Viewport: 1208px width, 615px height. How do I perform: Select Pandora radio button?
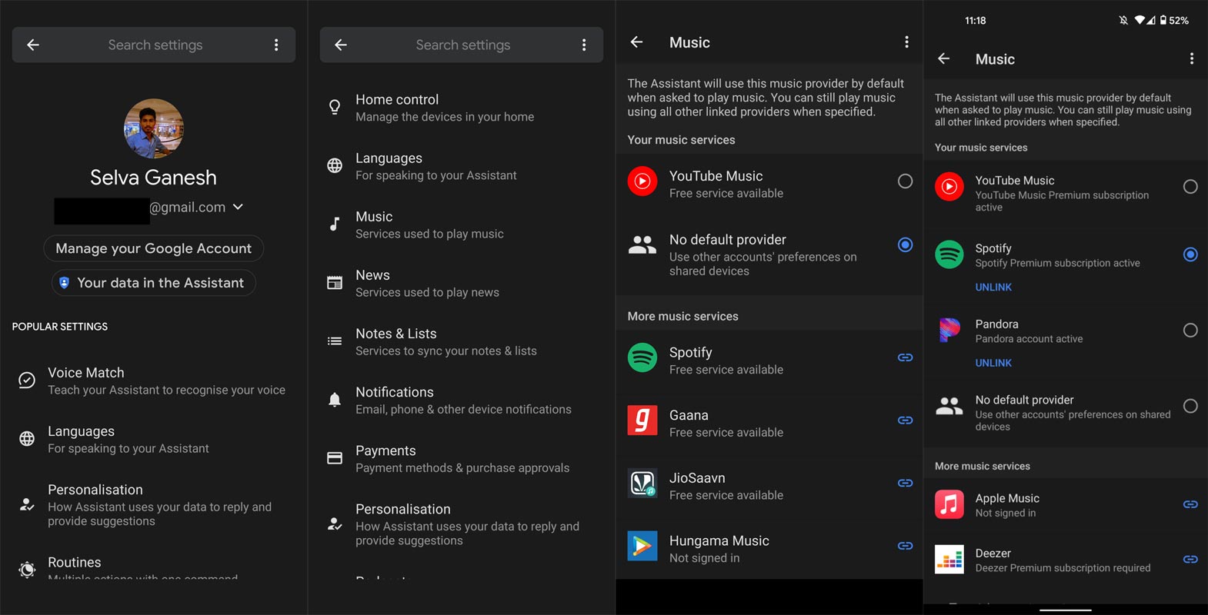(x=1190, y=331)
